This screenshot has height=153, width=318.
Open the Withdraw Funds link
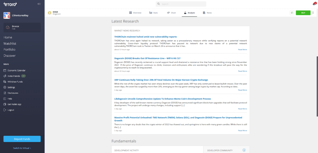(15, 82)
